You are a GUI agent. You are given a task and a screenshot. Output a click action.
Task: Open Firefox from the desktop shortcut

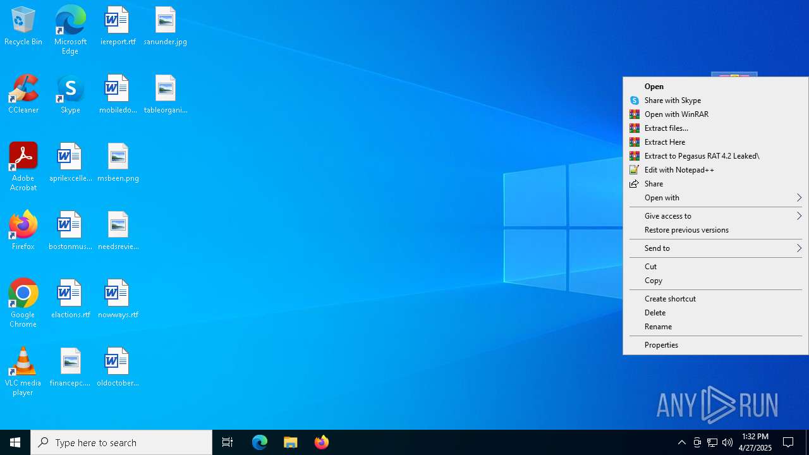tap(23, 231)
